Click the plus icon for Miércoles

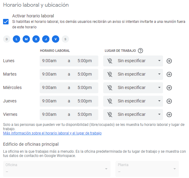click(169, 88)
